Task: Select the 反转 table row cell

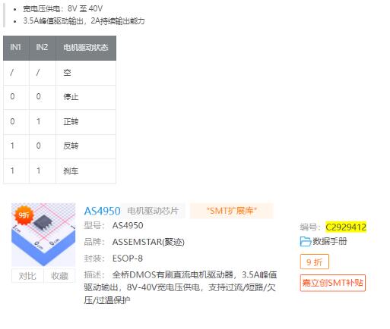Action: (x=86, y=146)
